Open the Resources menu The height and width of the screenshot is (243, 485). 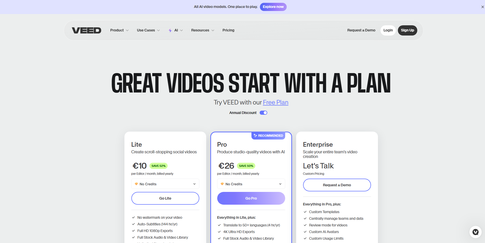pyautogui.click(x=203, y=30)
